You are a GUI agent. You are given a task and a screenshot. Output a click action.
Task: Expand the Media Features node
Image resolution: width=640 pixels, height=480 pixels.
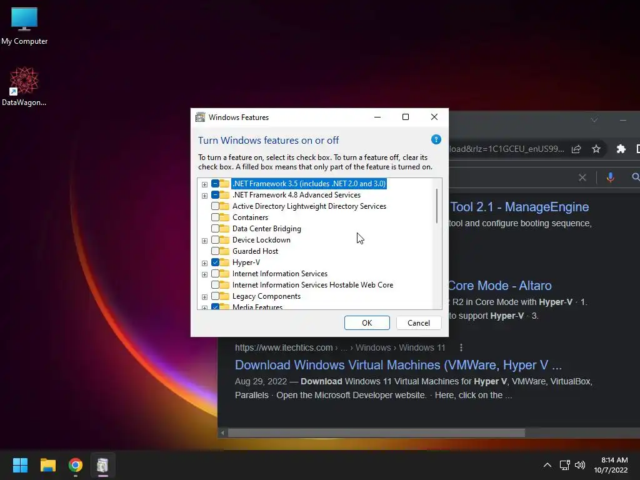click(204, 307)
